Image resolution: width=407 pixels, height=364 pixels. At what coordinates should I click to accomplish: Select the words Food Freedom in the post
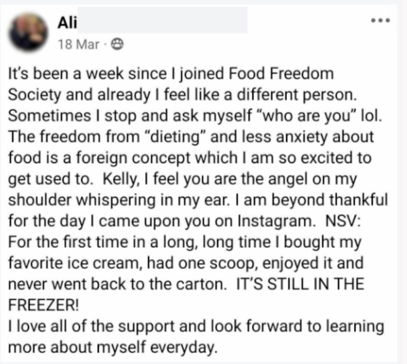coord(281,74)
